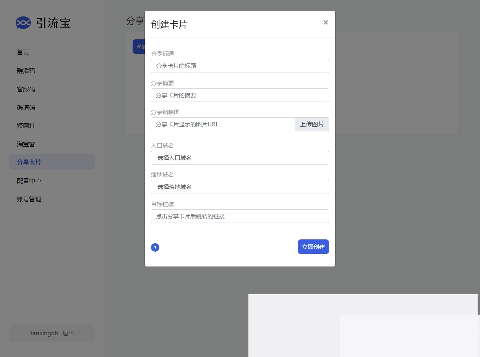The width and height of the screenshot is (480, 357).
Task: Select the 分享缩略图 URL input field
Action: click(223, 124)
